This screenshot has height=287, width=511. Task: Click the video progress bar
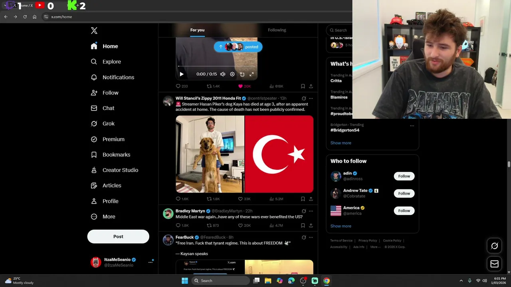[x=216, y=66]
